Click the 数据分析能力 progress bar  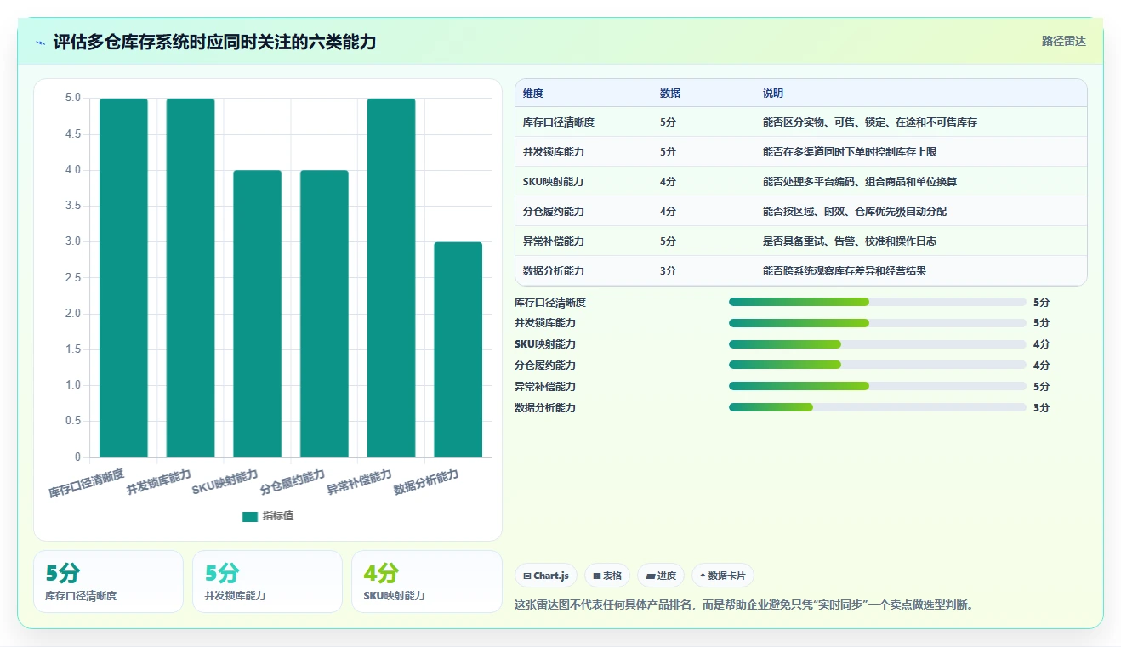coord(878,407)
